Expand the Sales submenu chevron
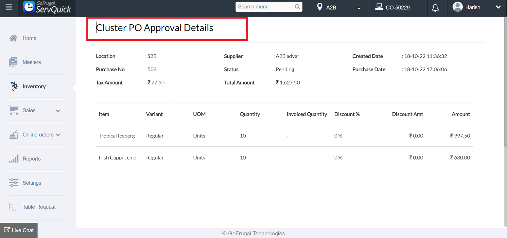507x238 pixels. [x=58, y=111]
